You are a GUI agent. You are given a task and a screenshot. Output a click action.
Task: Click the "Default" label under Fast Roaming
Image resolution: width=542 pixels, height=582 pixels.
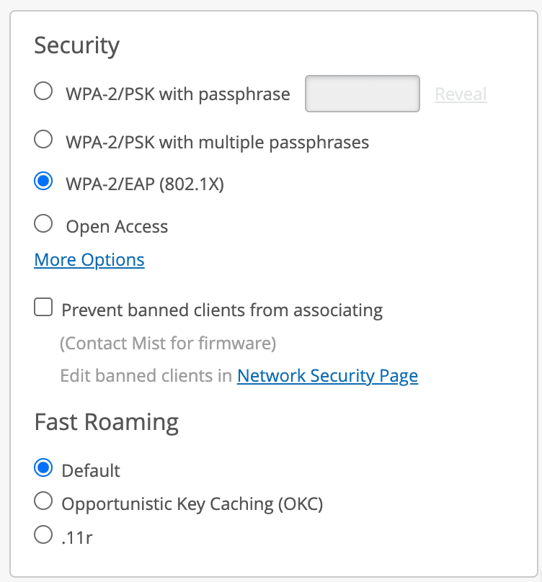click(91, 471)
